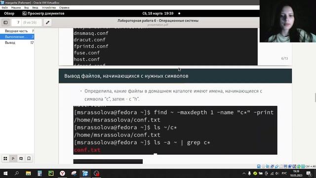Open the Windows Start menu
Screen dimensions: 316x178
(5, 174)
